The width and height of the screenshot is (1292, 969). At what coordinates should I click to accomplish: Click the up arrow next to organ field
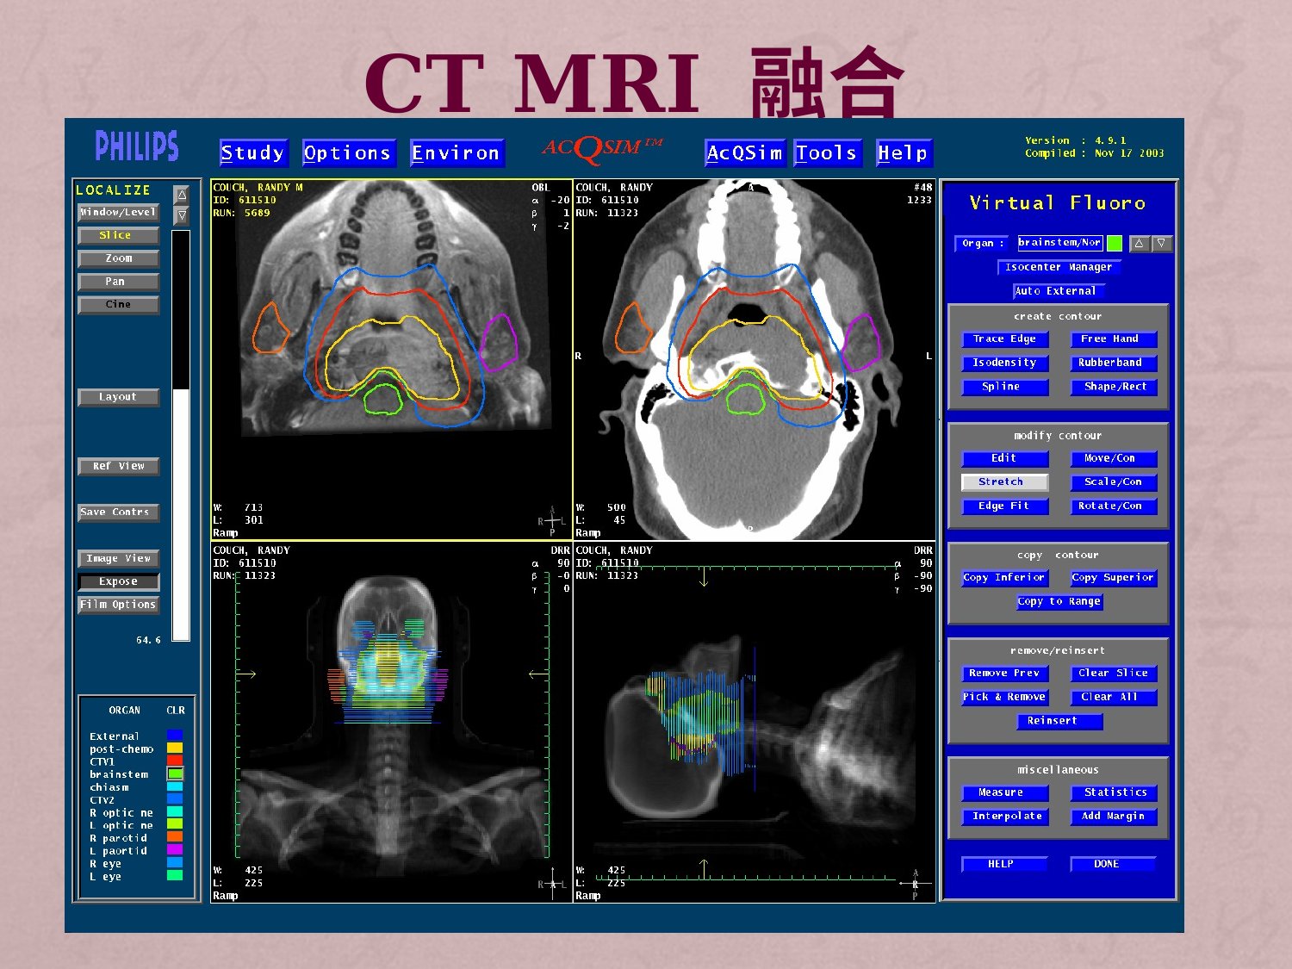pyautogui.click(x=1139, y=244)
